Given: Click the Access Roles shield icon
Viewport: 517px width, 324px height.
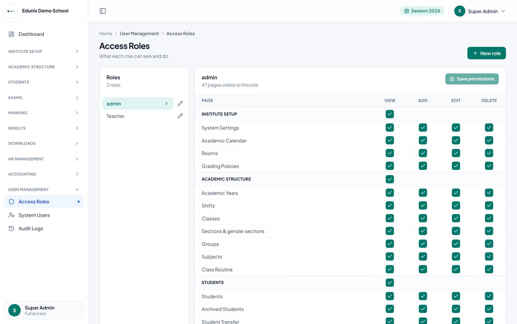Looking at the screenshot, I should 11,202.
